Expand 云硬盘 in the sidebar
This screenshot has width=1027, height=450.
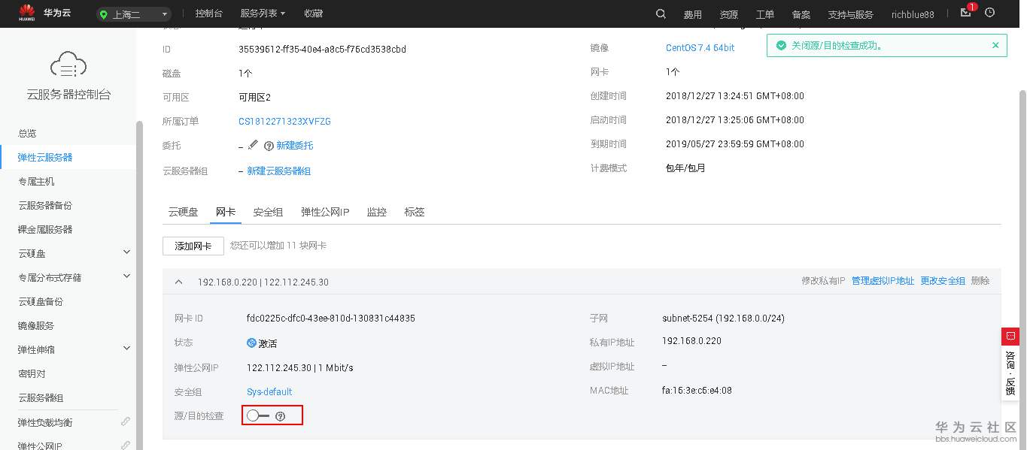tap(126, 252)
